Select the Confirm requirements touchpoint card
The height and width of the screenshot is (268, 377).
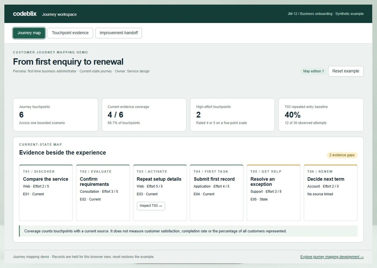click(103, 193)
